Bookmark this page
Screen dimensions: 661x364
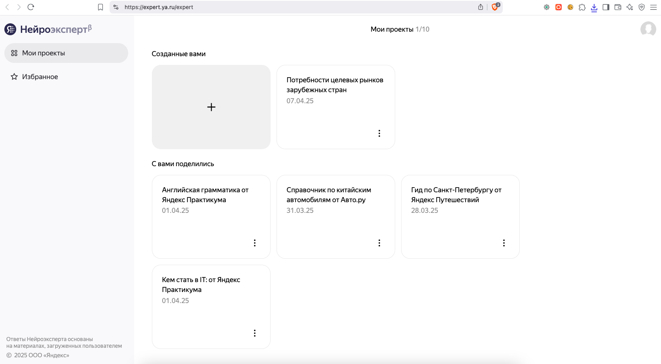(x=100, y=7)
